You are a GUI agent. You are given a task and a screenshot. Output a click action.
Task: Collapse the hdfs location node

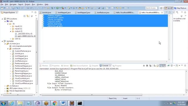[5, 21]
